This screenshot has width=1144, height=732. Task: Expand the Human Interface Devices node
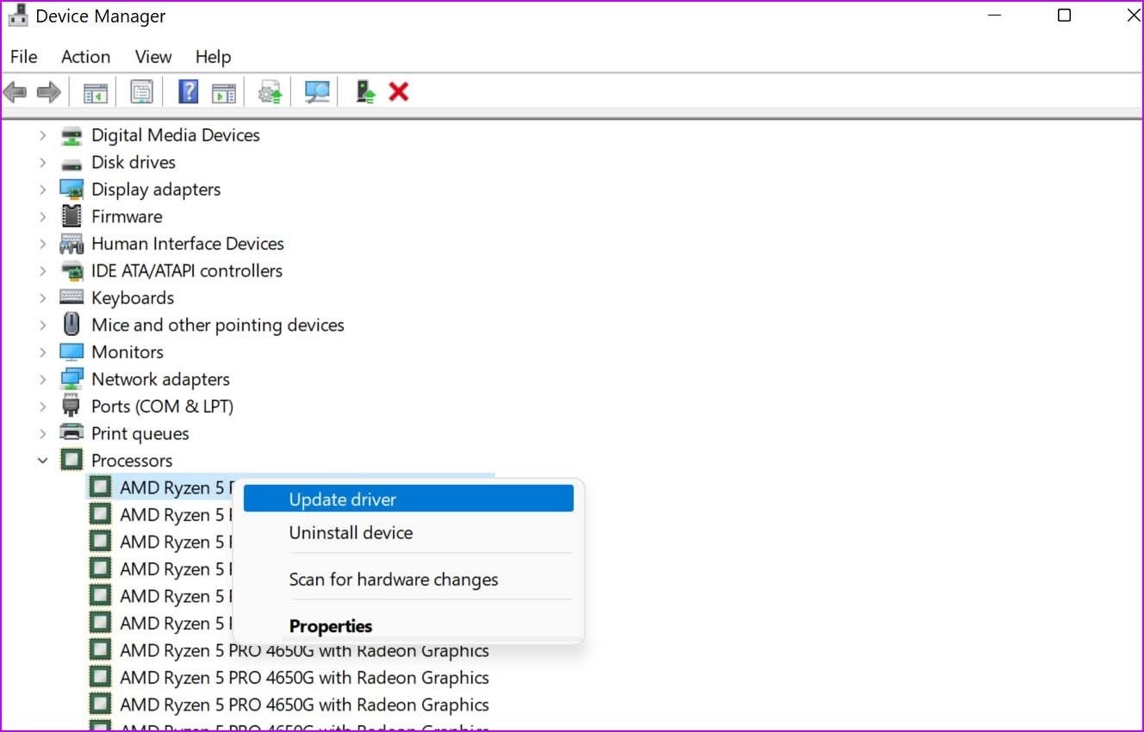pos(42,244)
